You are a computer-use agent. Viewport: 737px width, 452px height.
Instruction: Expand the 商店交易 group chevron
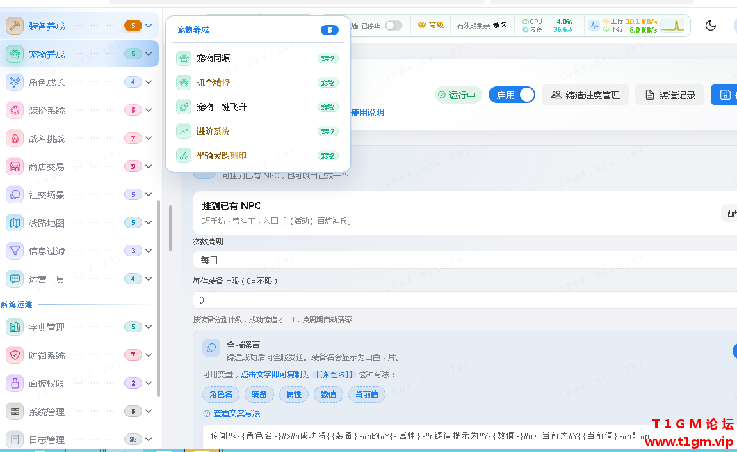point(149,167)
